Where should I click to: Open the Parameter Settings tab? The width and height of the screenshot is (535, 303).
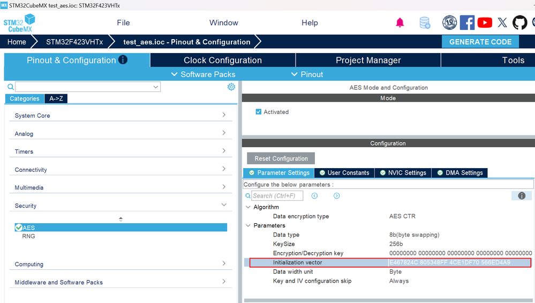coord(279,173)
